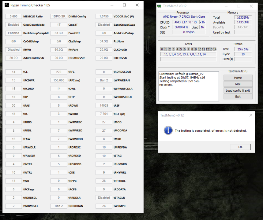Screen dimensions: 263x220
Task: Click the tRAS value 30
Action: pyautogui.click(x=13, y=105)
